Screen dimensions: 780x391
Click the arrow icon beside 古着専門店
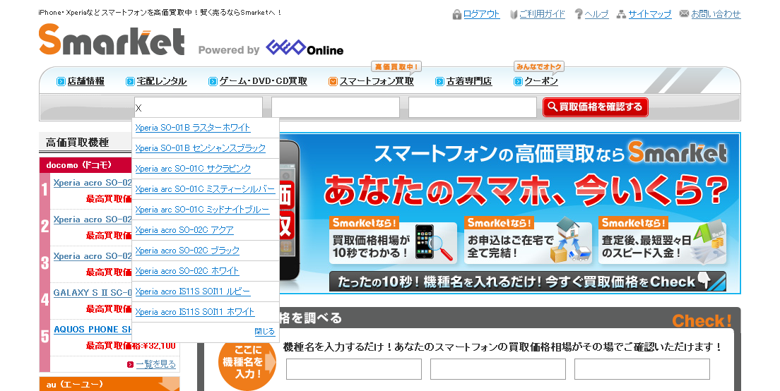pyautogui.click(x=439, y=81)
